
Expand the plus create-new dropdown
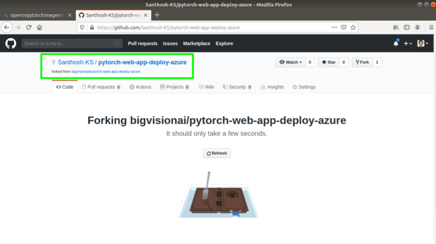click(x=408, y=43)
